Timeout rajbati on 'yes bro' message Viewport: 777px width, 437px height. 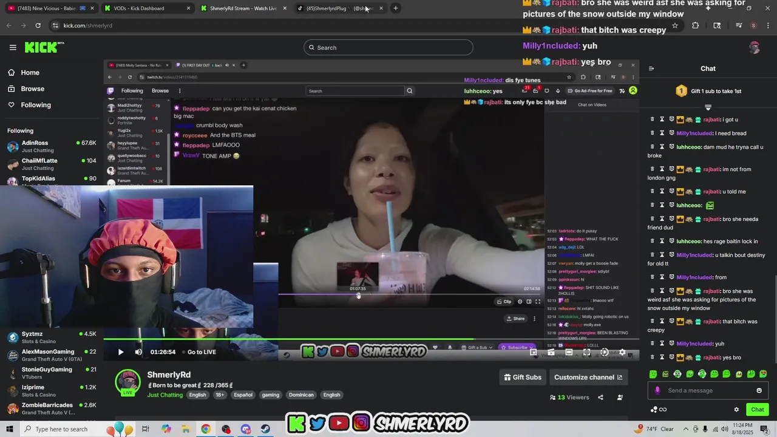pyautogui.click(x=662, y=357)
